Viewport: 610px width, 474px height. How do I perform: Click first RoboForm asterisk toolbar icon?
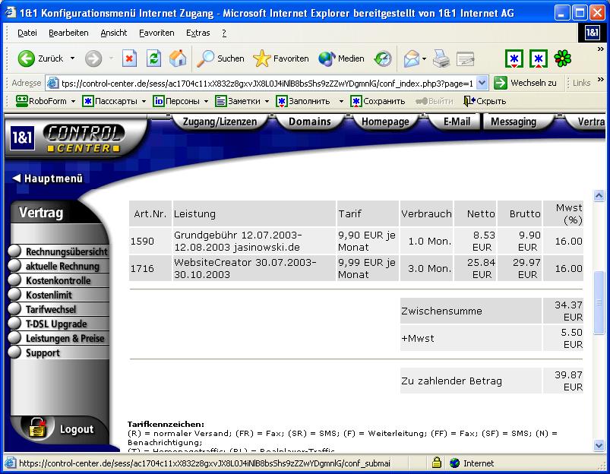tap(514, 58)
